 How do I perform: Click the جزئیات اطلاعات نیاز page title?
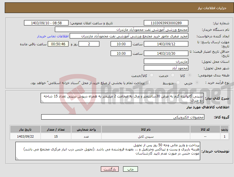[212, 8]
